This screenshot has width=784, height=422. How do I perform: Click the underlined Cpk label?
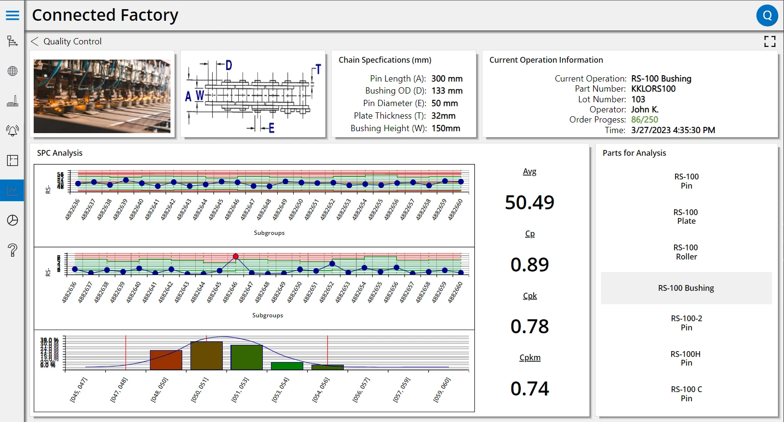coord(529,296)
